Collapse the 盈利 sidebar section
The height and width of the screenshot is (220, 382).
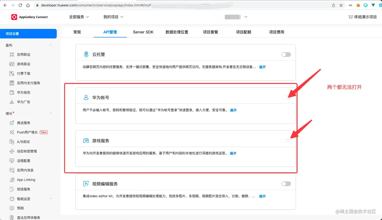point(51,45)
